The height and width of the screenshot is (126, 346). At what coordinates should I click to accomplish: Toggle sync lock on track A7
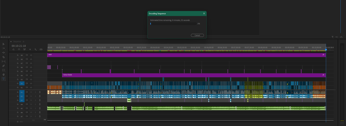27,117
